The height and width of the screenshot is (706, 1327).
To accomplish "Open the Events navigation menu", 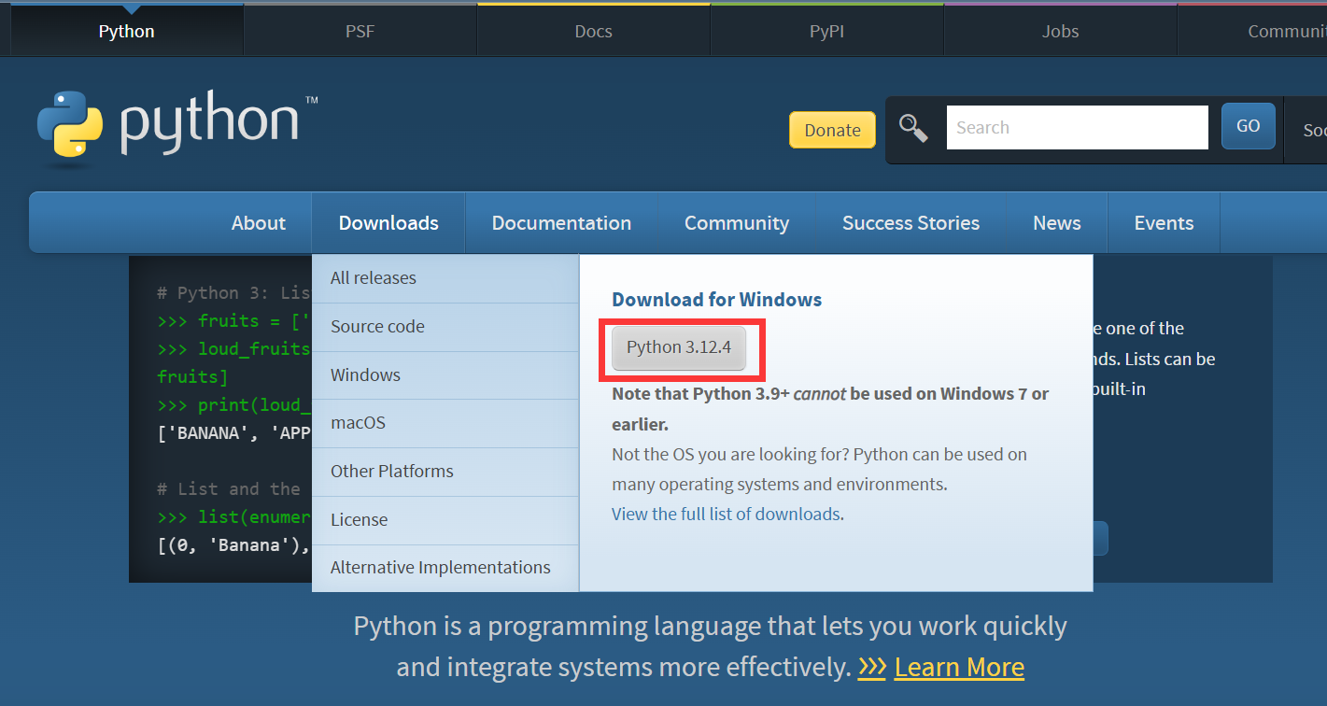I will [x=1164, y=222].
